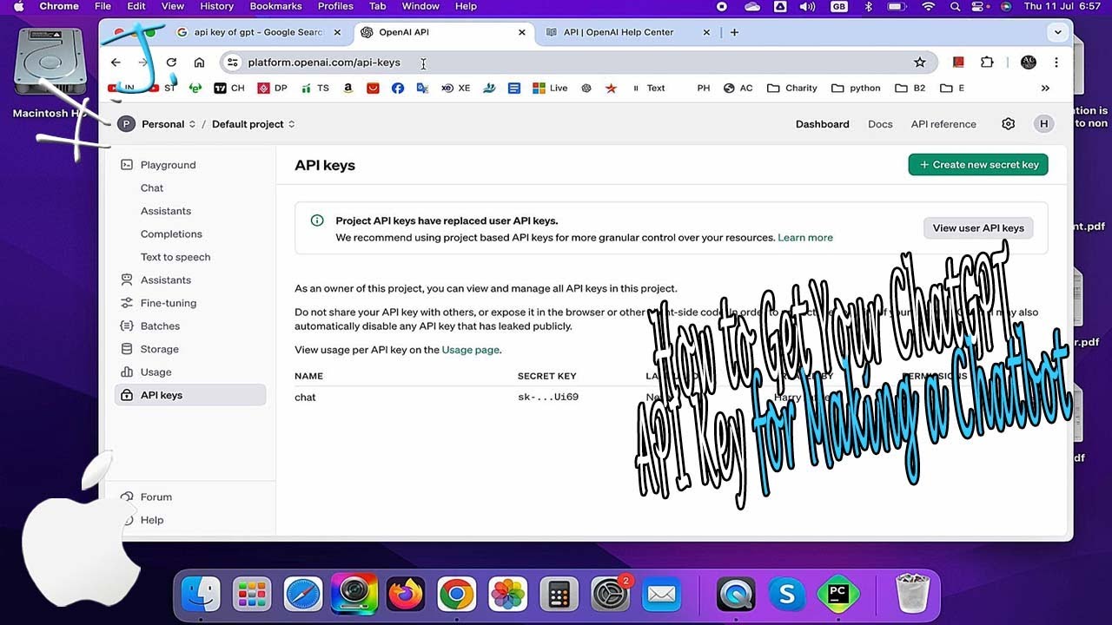Follow the Learn more link

(805, 238)
